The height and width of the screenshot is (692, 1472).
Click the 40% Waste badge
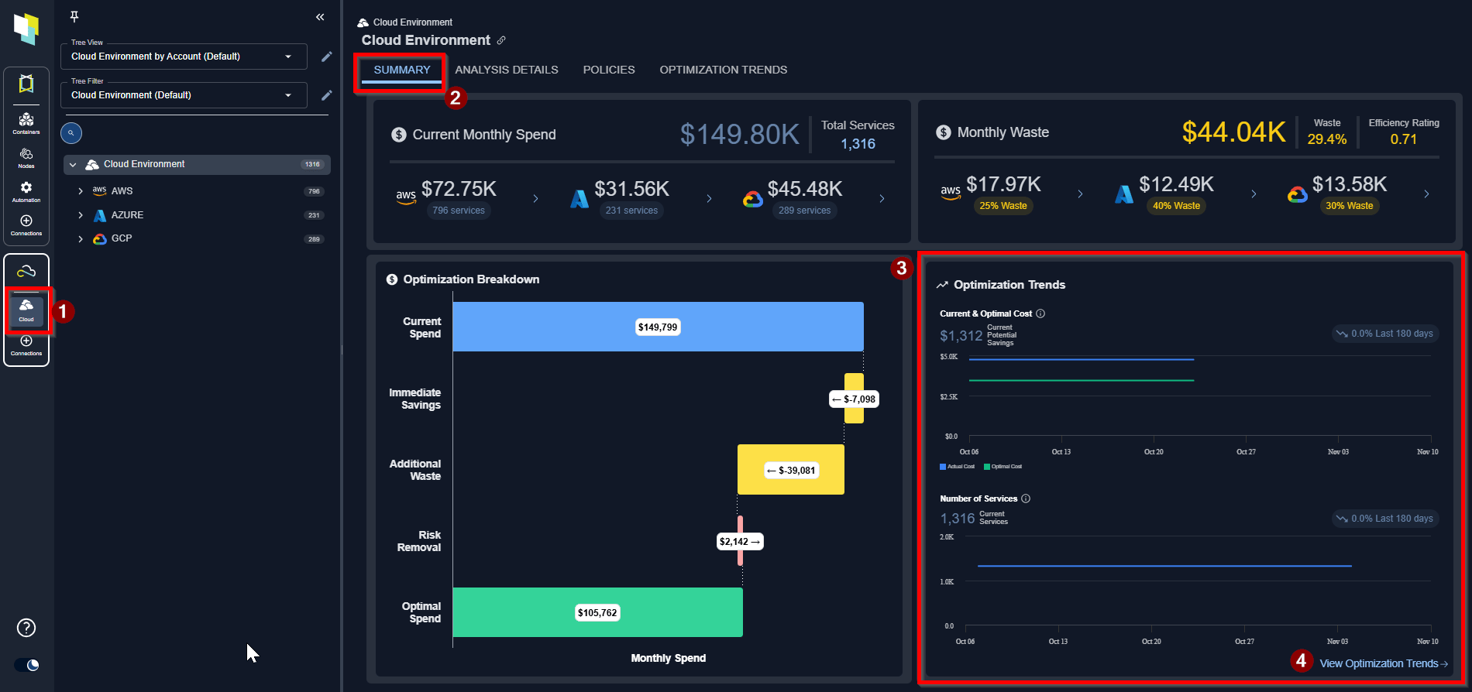point(1176,206)
